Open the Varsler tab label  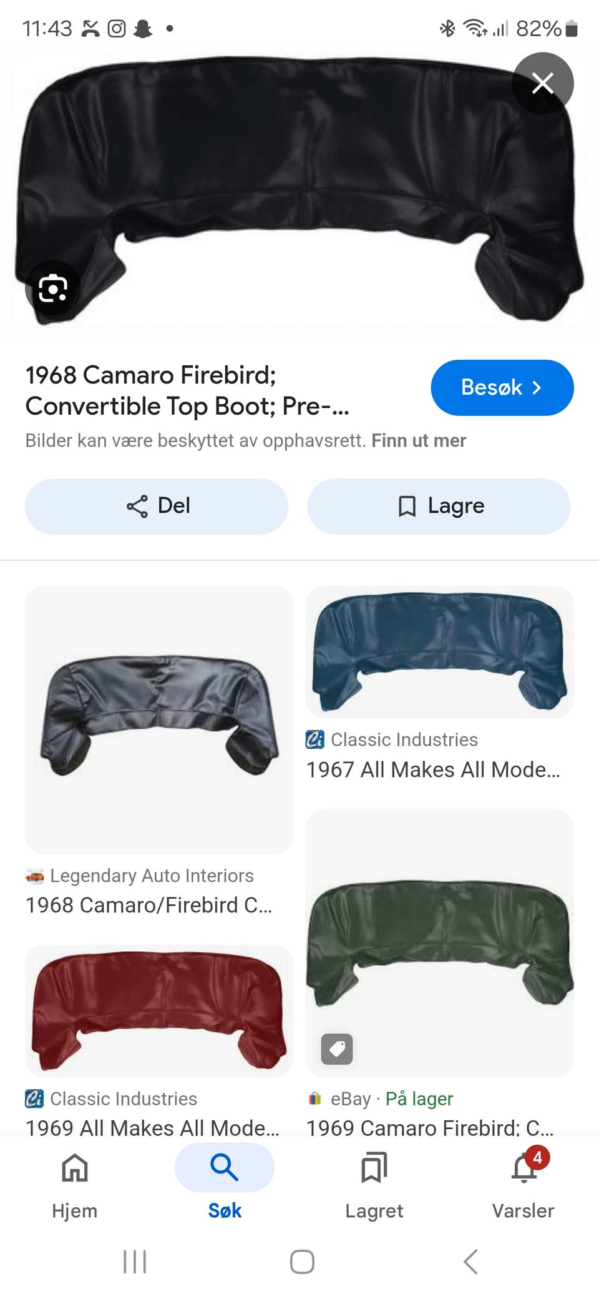coord(523,1211)
